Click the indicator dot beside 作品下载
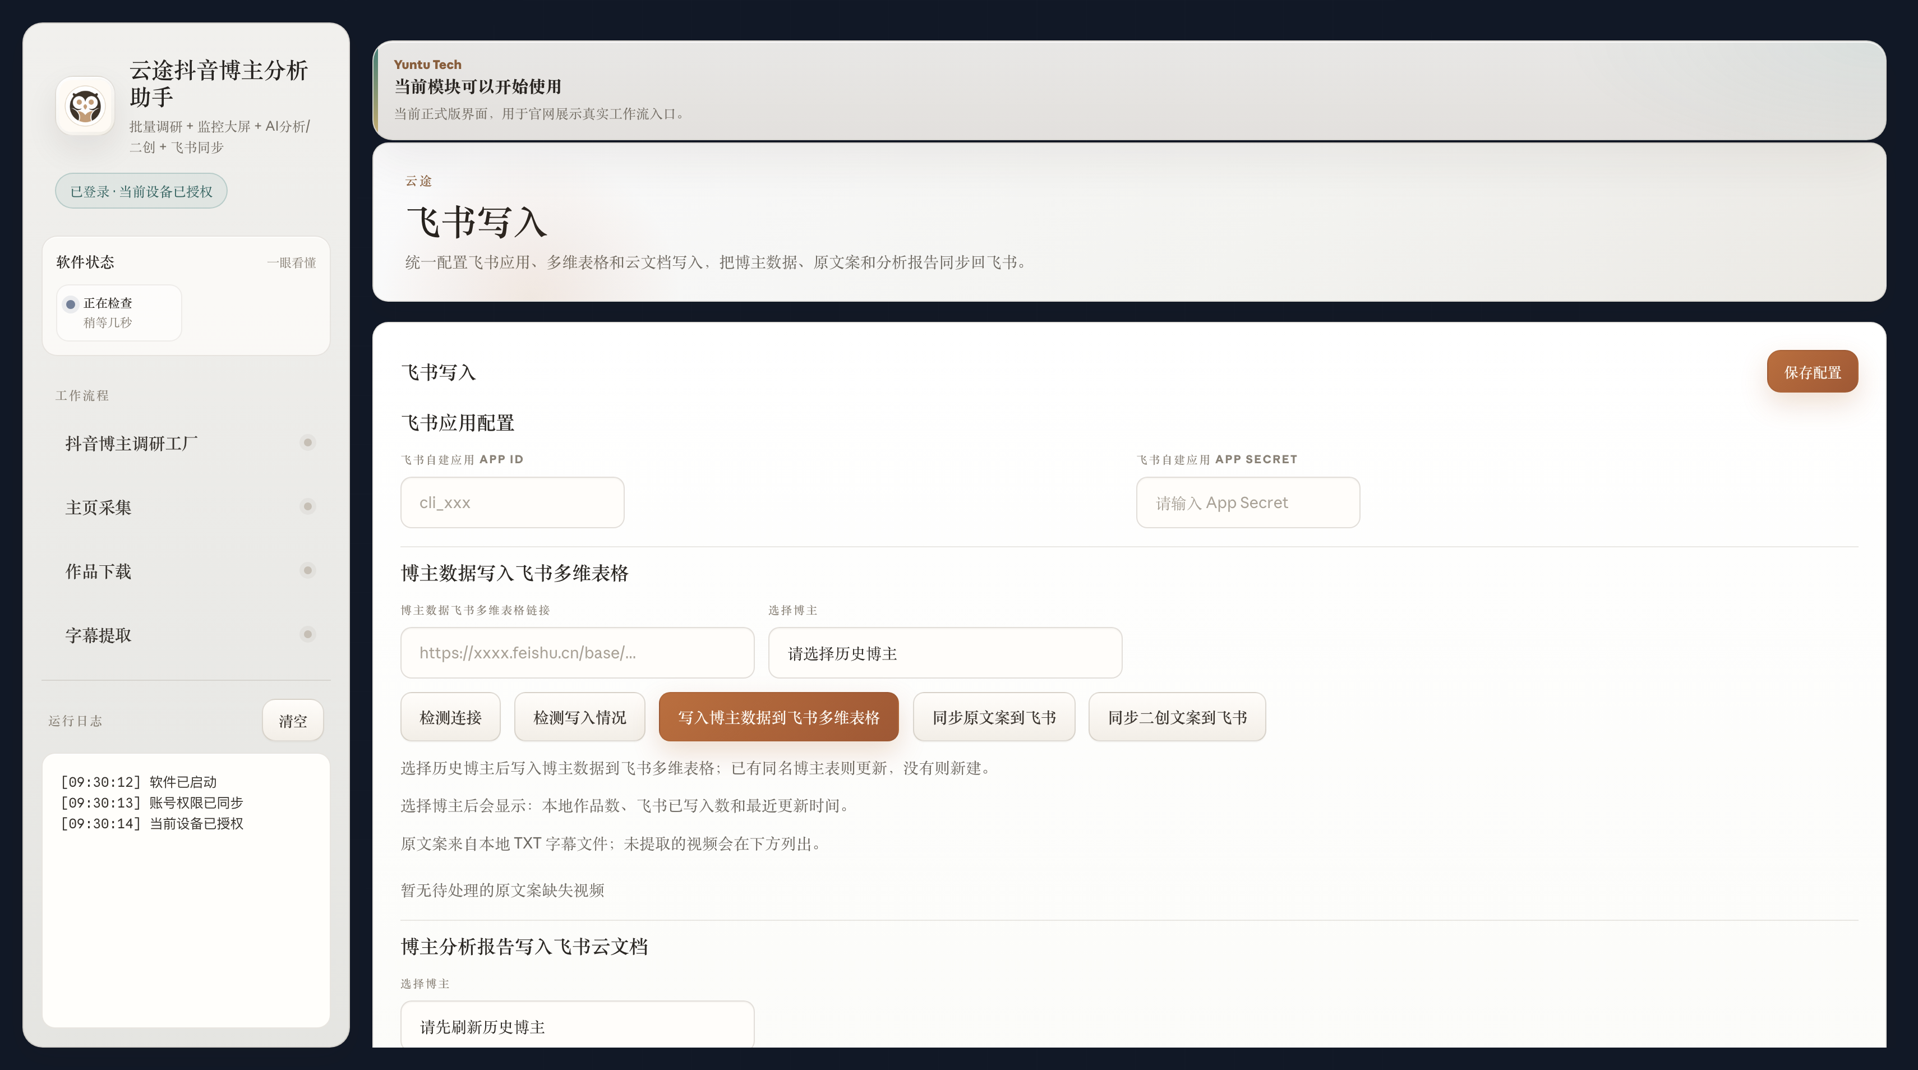This screenshot has width=1918, height=1070. (x=307, y=570)
